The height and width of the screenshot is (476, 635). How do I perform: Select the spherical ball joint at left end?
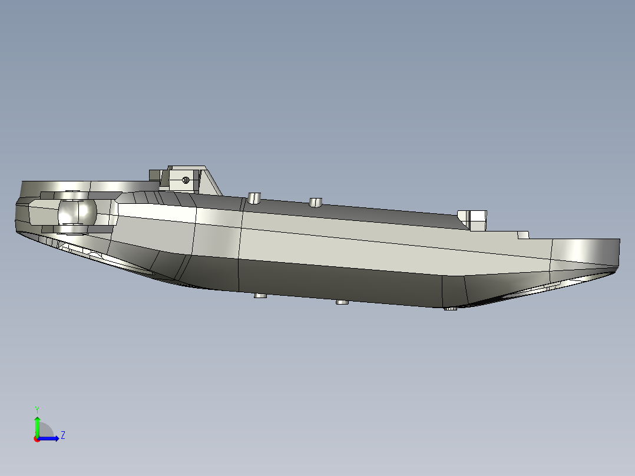tap(77, 212)
